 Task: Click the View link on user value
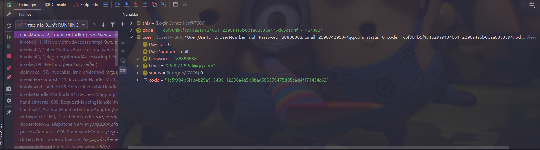point(531,37)
